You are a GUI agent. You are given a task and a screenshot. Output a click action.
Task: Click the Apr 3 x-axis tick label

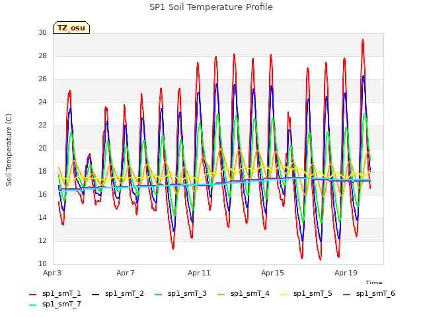52,273
